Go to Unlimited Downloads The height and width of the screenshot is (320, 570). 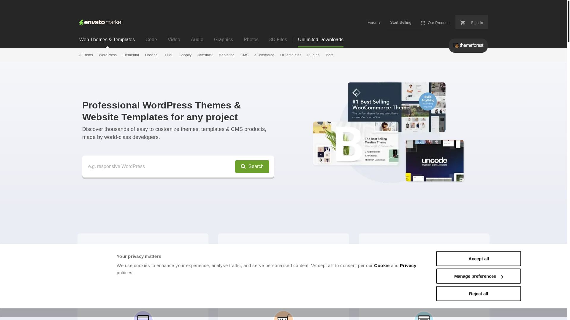pyautogui.click(x=321, y=40)
